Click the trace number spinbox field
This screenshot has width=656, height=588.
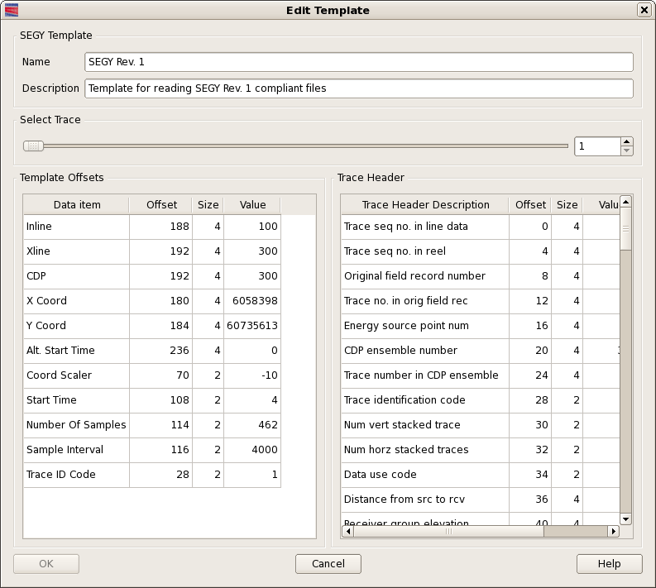(597, 146)
